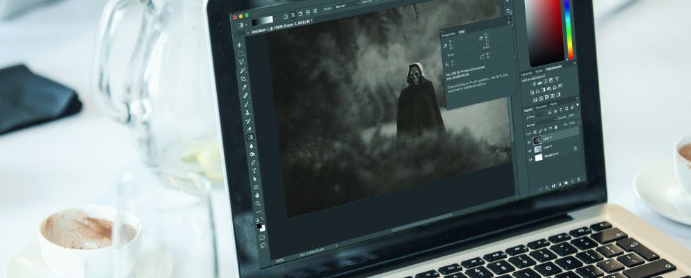Switch to the Channels tab

[541, 107]
